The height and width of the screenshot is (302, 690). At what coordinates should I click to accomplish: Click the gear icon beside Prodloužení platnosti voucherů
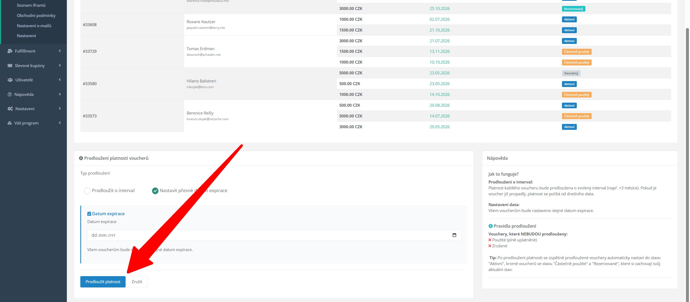(81, 158)
